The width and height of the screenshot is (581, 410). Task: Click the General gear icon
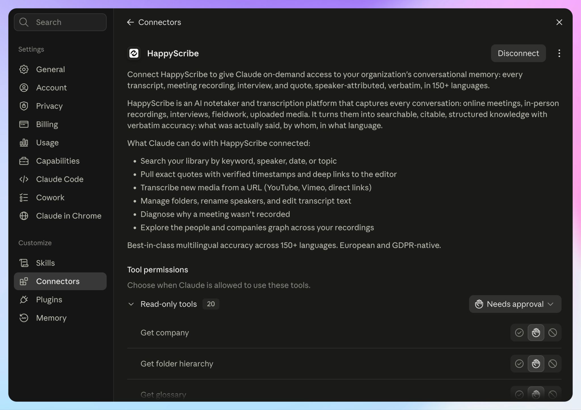tap(24, 69)
